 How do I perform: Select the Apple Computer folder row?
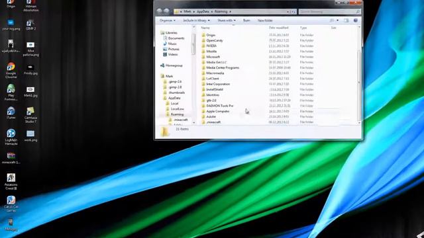click(x=218, y=111)
